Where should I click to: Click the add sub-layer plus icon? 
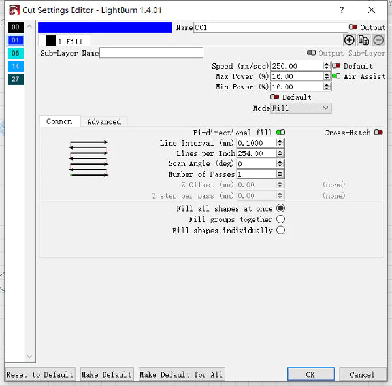coord(350,40)
